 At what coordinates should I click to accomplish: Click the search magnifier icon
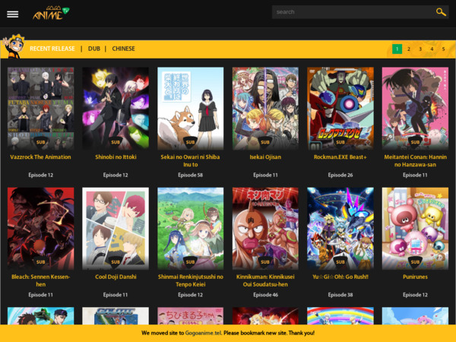tap(441, 12)
